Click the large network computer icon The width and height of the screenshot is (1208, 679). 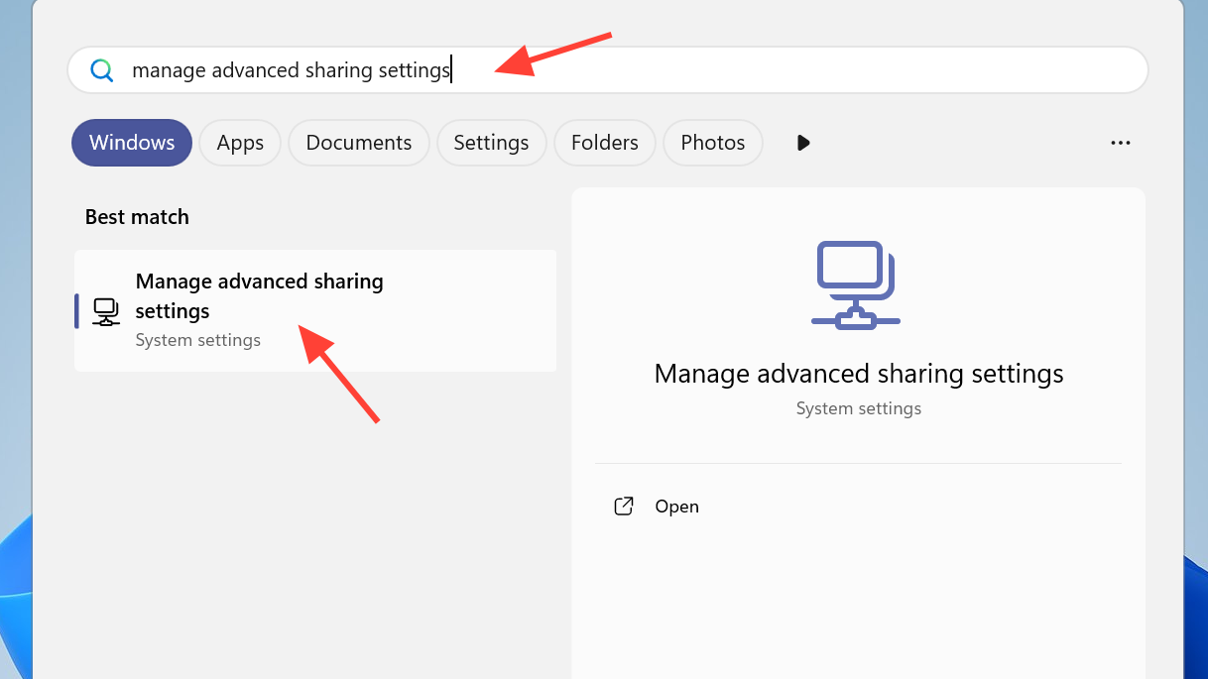[x=855, y=284]
